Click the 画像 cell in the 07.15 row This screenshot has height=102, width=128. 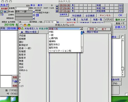tap(103, 11)
